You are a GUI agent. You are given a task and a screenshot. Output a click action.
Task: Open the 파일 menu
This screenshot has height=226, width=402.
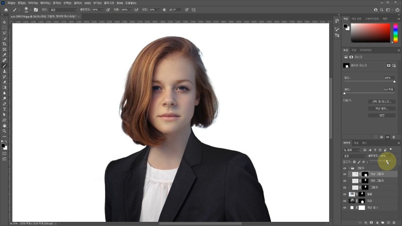point(11,3)
